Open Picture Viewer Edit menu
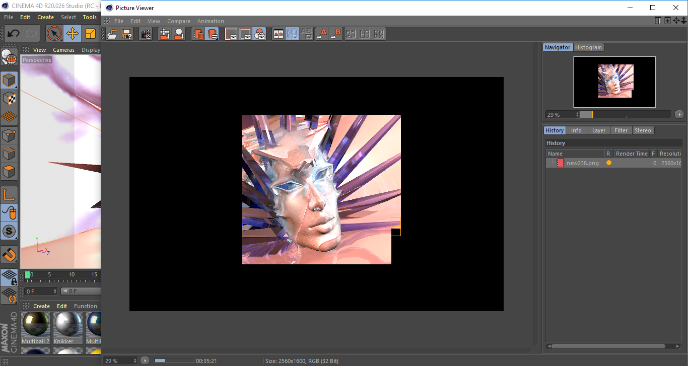The height and width of the screenshot is (366, 688). coord(135,21)
